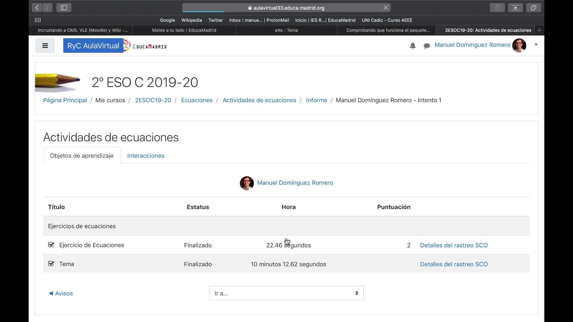
Task: Click Safari back navigation arrow
Action: pyautogui.click(x=37, y=8)
